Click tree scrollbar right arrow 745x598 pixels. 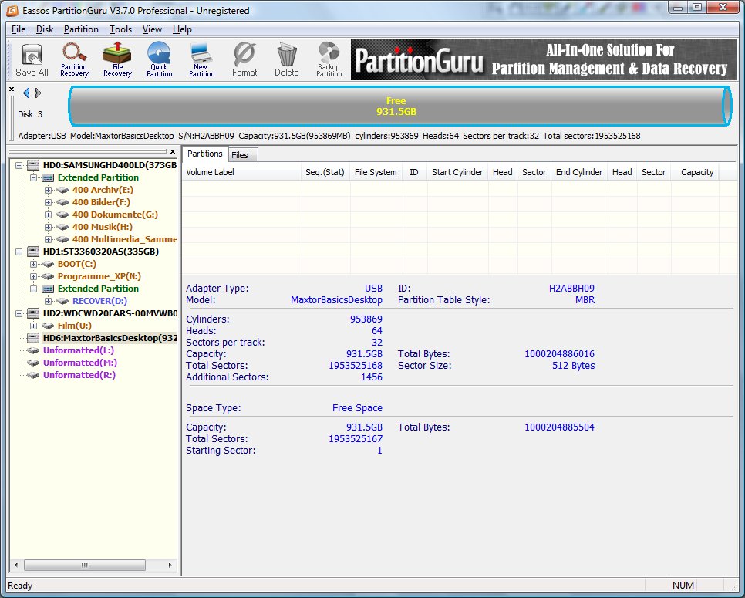pos(170,565)
